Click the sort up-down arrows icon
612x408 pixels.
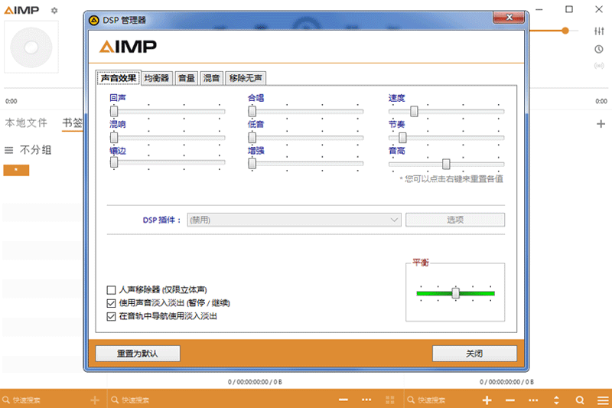point(556,400)
